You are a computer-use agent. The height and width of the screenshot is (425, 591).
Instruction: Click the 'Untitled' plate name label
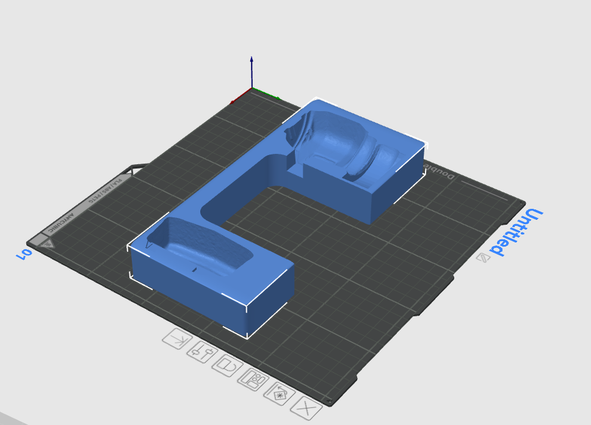[517, 232]
